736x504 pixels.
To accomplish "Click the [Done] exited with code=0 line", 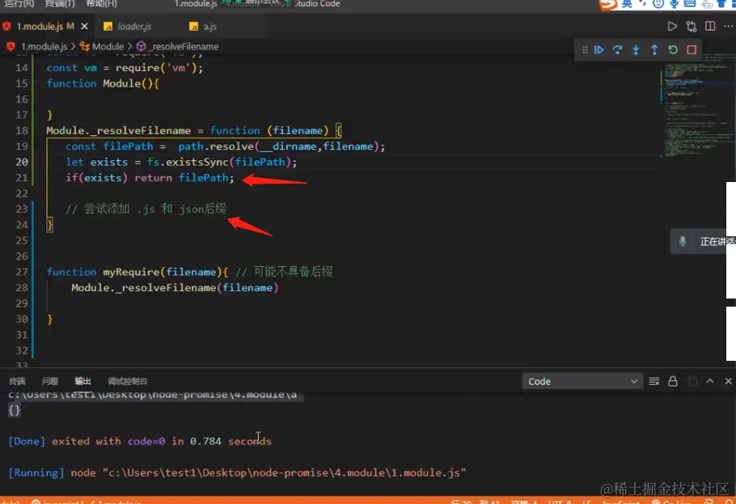I will (140, 441).
